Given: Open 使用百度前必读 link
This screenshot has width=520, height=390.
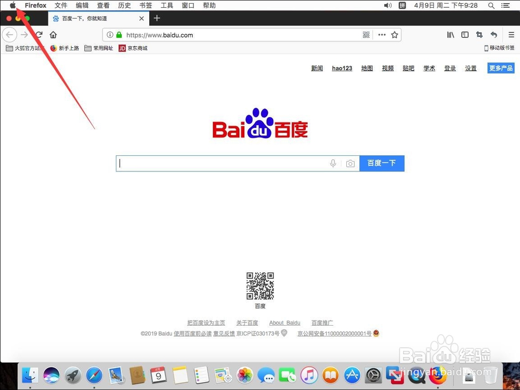Looking at the screenshot, I should (193, 333).
